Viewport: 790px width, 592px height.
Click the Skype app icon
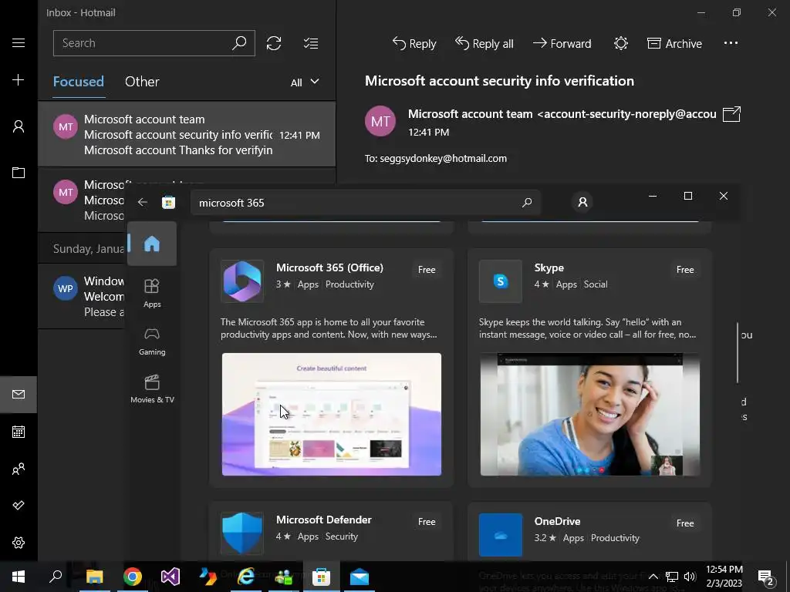pyautogui.click(x=500, y=281)
